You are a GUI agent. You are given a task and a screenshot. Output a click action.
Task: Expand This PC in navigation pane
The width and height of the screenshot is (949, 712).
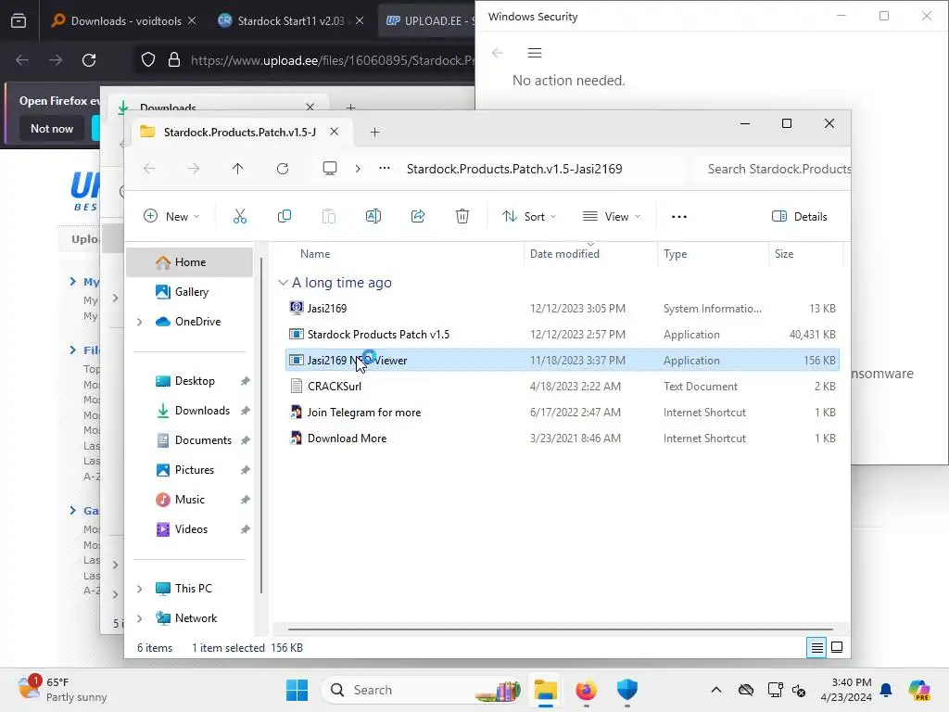click(140, 589)
